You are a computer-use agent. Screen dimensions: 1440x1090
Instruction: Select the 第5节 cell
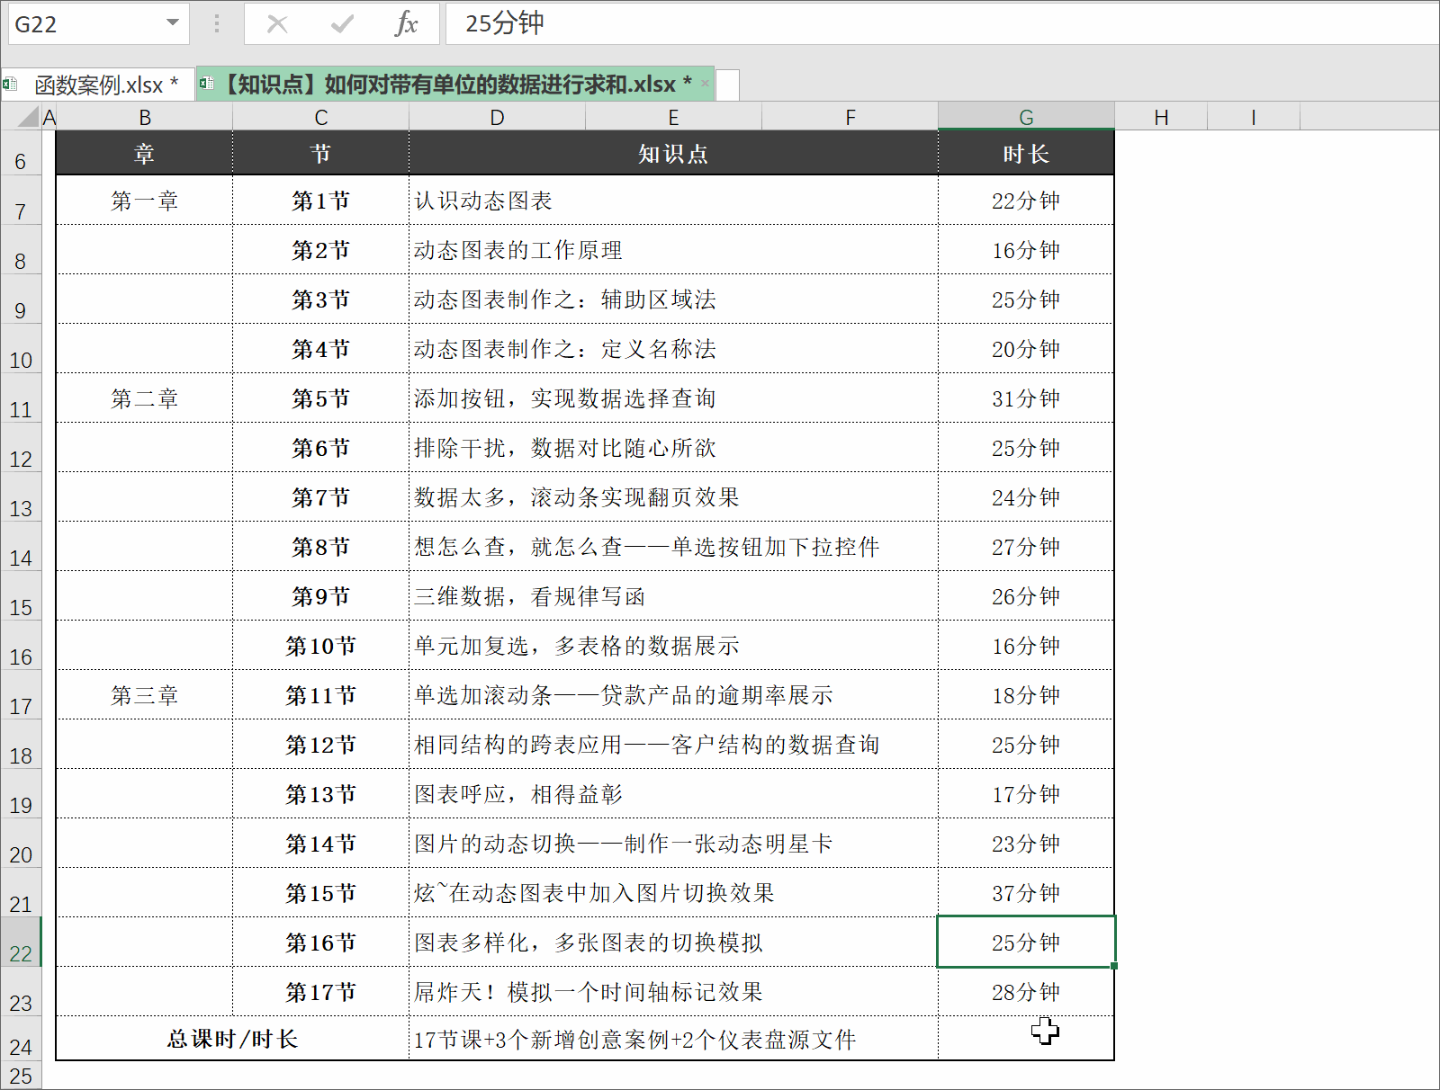coord(320,398)
